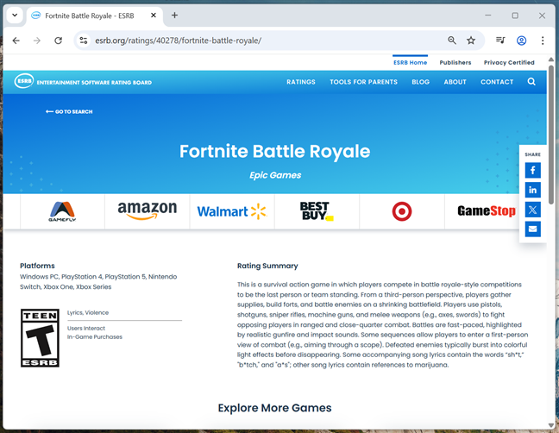
Task: Click the scrollbar up arrow
Action: point(551,60)
